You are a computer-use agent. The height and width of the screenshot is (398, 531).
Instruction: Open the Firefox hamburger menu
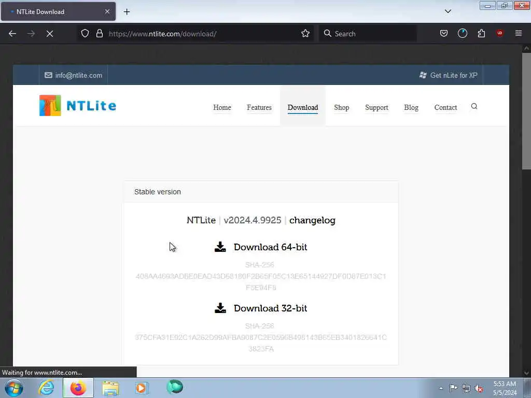point(519,33)
